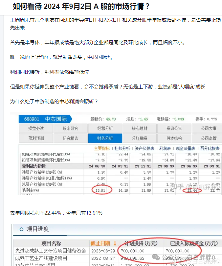Image resolution: width=222 pixels, height=266 pixels.
Task: Click the 毛利率(%) row label
Action: pyautogui.click(x=31, y=190)
